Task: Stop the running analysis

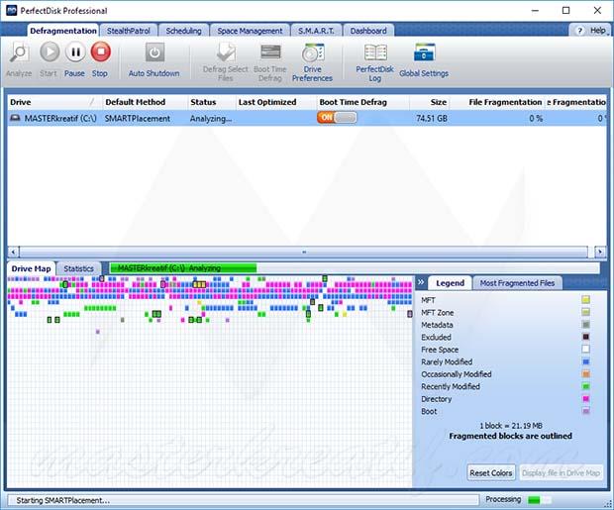Action: pyautogui.click(x=101, y=52)
